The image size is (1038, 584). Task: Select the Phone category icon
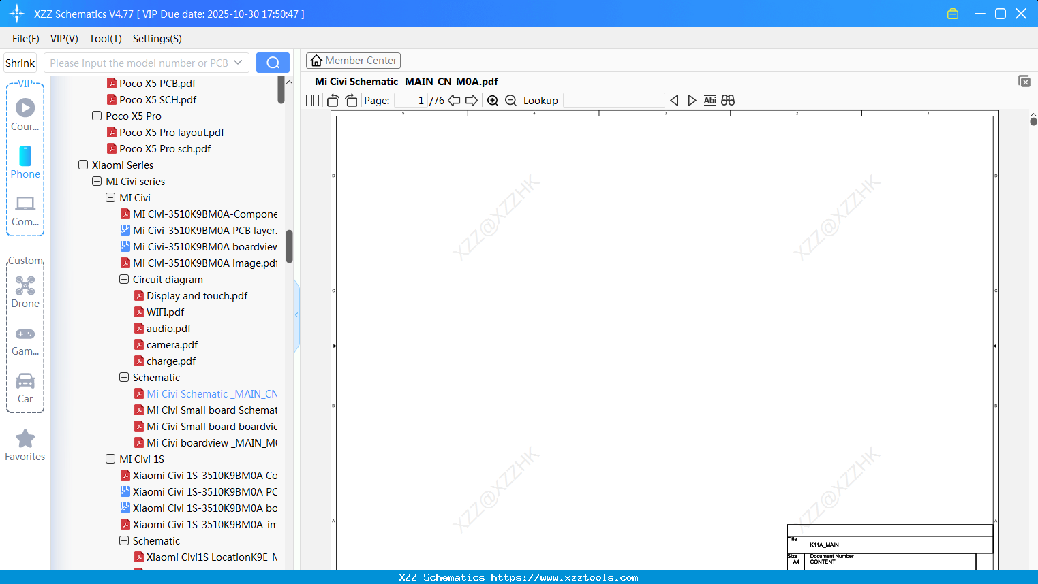[x=25, y=163]
